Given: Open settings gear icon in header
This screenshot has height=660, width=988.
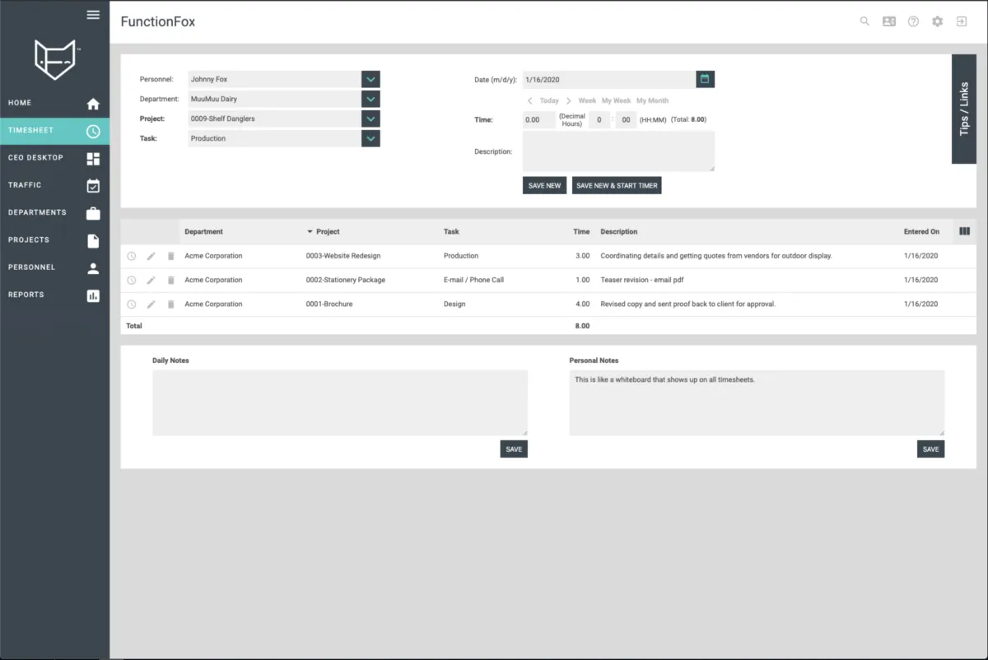Looking at the screenshot, I should click(937, 21).
